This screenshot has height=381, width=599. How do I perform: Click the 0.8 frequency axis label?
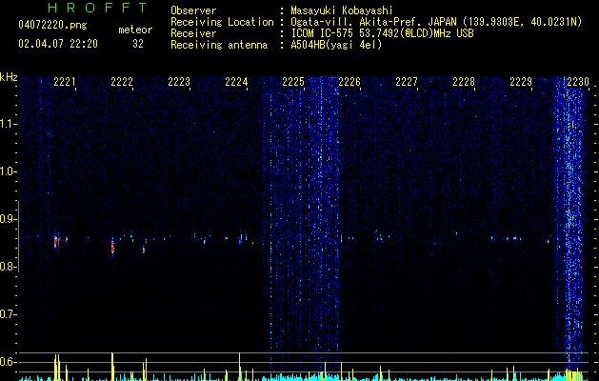click(x=8, y=267)
